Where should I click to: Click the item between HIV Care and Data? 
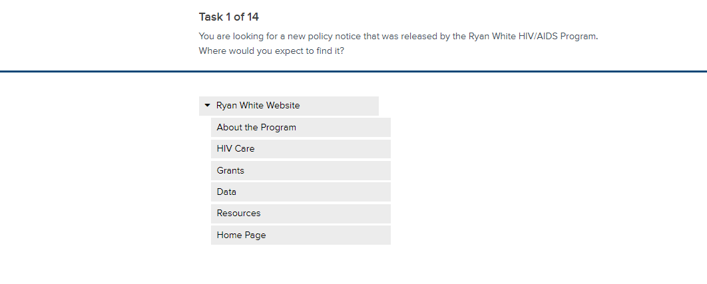pos(230,171)
